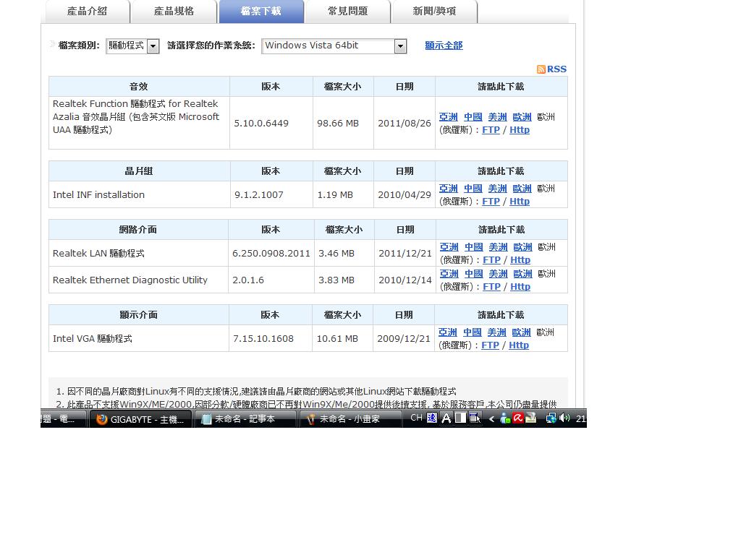Click the 'Intel VGA 驅動程式' name cell
741x555 pixels.
(x=139, y=339)
